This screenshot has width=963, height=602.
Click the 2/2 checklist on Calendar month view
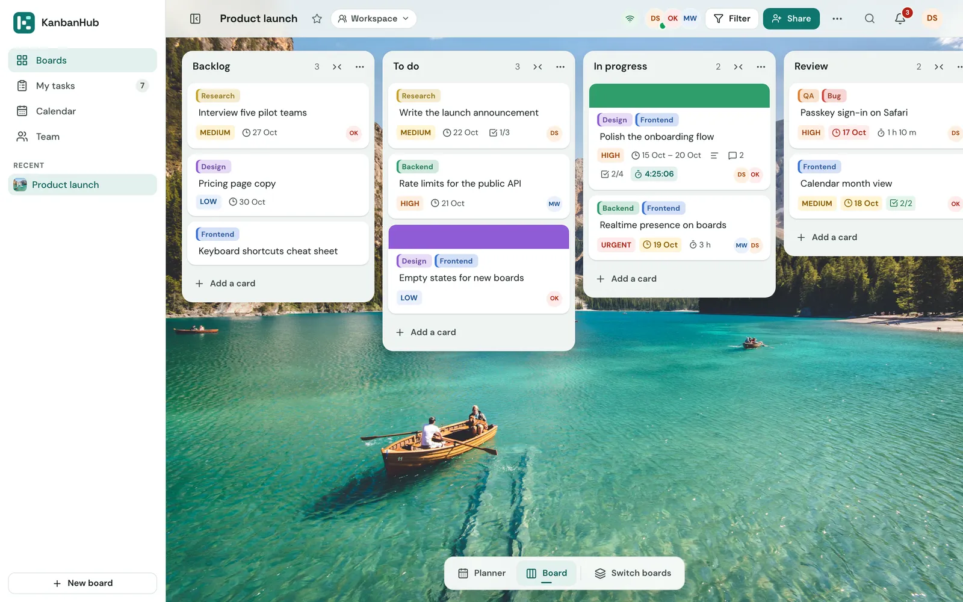coord(901,203)
